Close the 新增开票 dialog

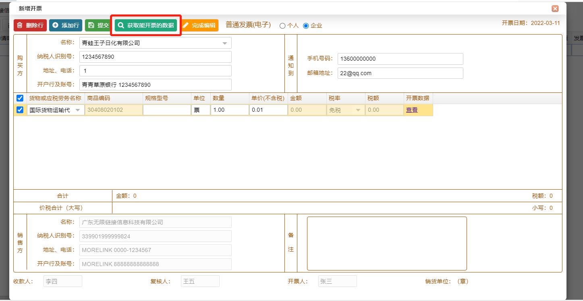click(x=555, y=8)
